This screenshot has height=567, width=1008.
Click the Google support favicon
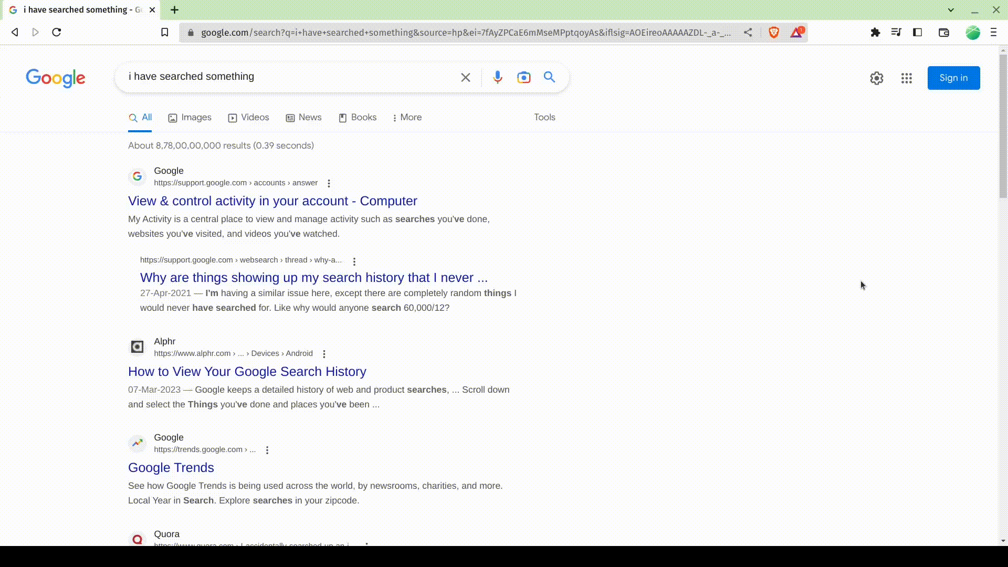pos(137,176)
